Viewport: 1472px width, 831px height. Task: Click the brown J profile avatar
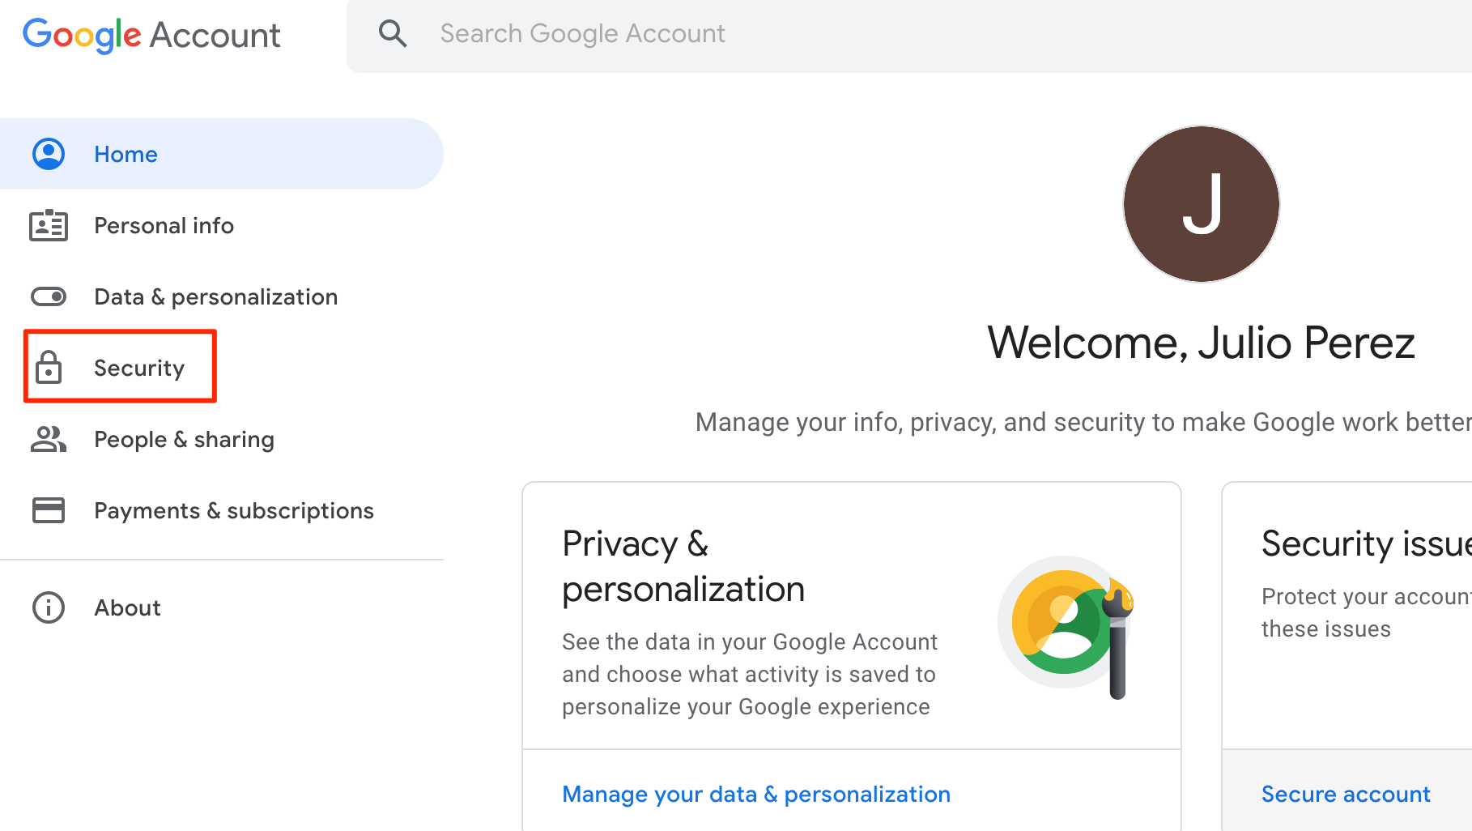[1202, 204]
